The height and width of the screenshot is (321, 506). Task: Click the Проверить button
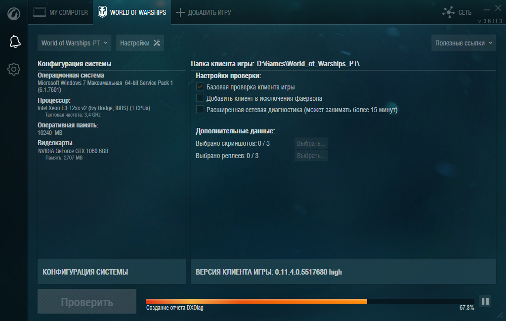[87, 301]
